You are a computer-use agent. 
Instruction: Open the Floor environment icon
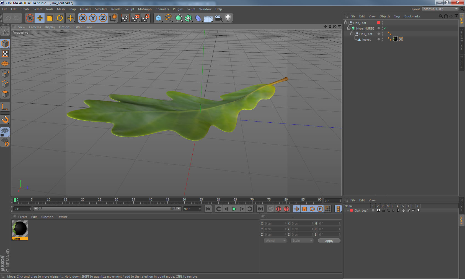coord(208,18)
